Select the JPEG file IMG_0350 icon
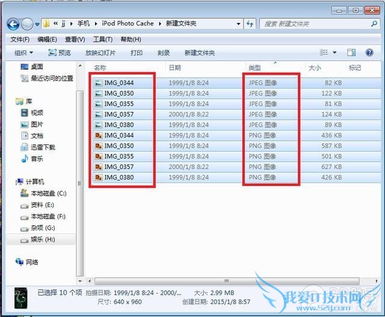 click(99, 94)
